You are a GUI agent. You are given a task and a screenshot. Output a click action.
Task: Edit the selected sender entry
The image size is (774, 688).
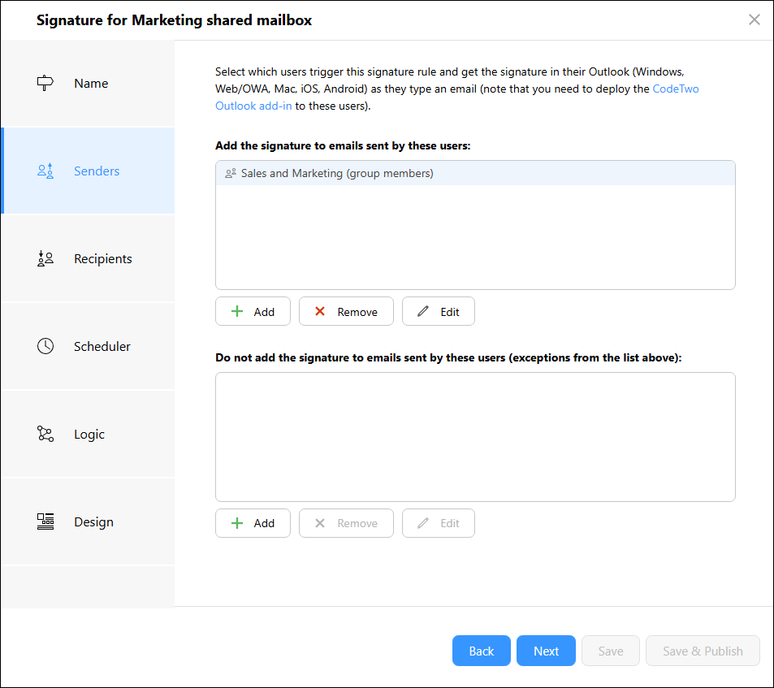(x=439, y=311)
